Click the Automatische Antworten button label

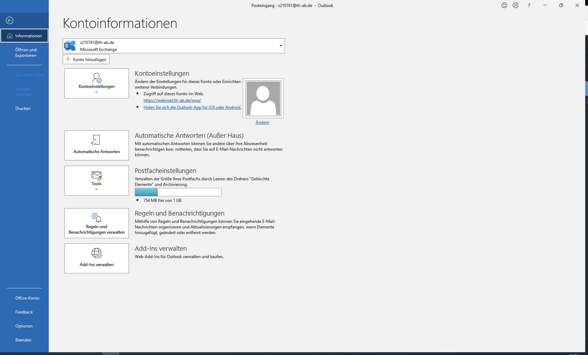(x=96, y=152)
